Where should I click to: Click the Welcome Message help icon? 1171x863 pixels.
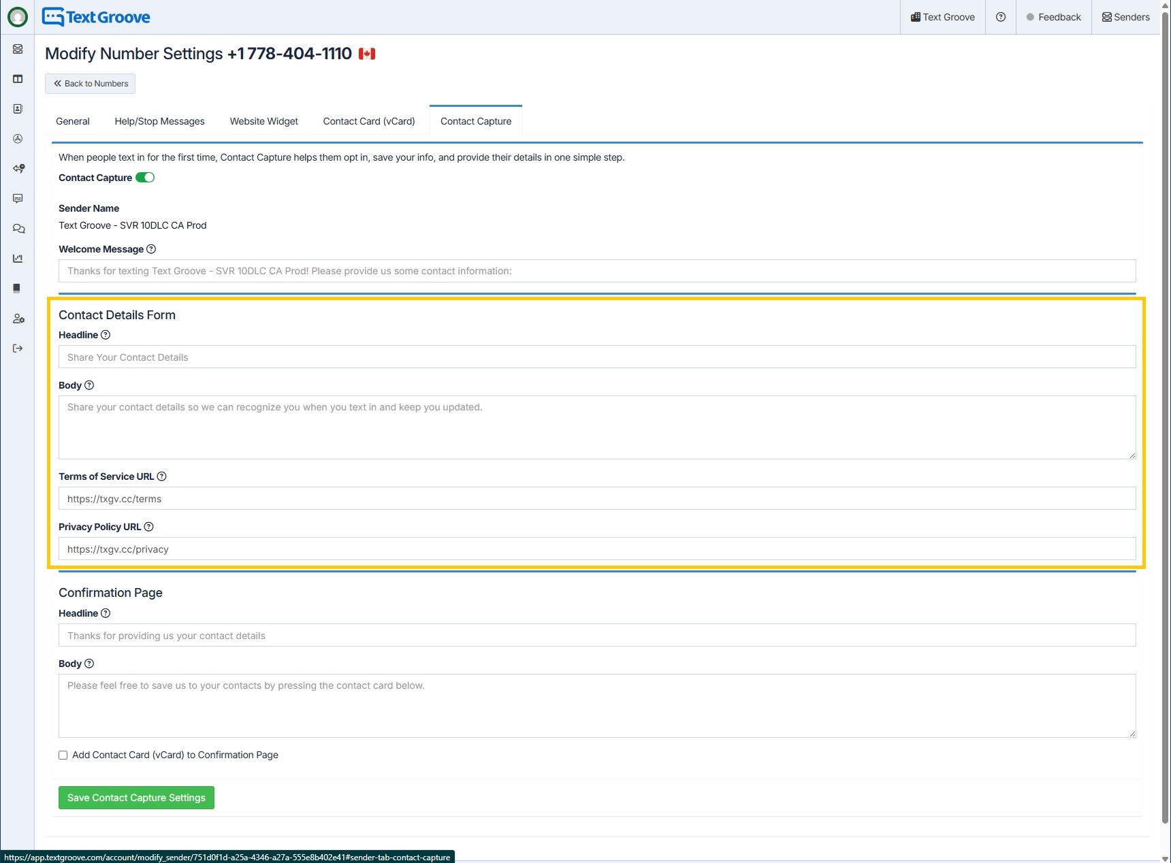pos(151,249)
